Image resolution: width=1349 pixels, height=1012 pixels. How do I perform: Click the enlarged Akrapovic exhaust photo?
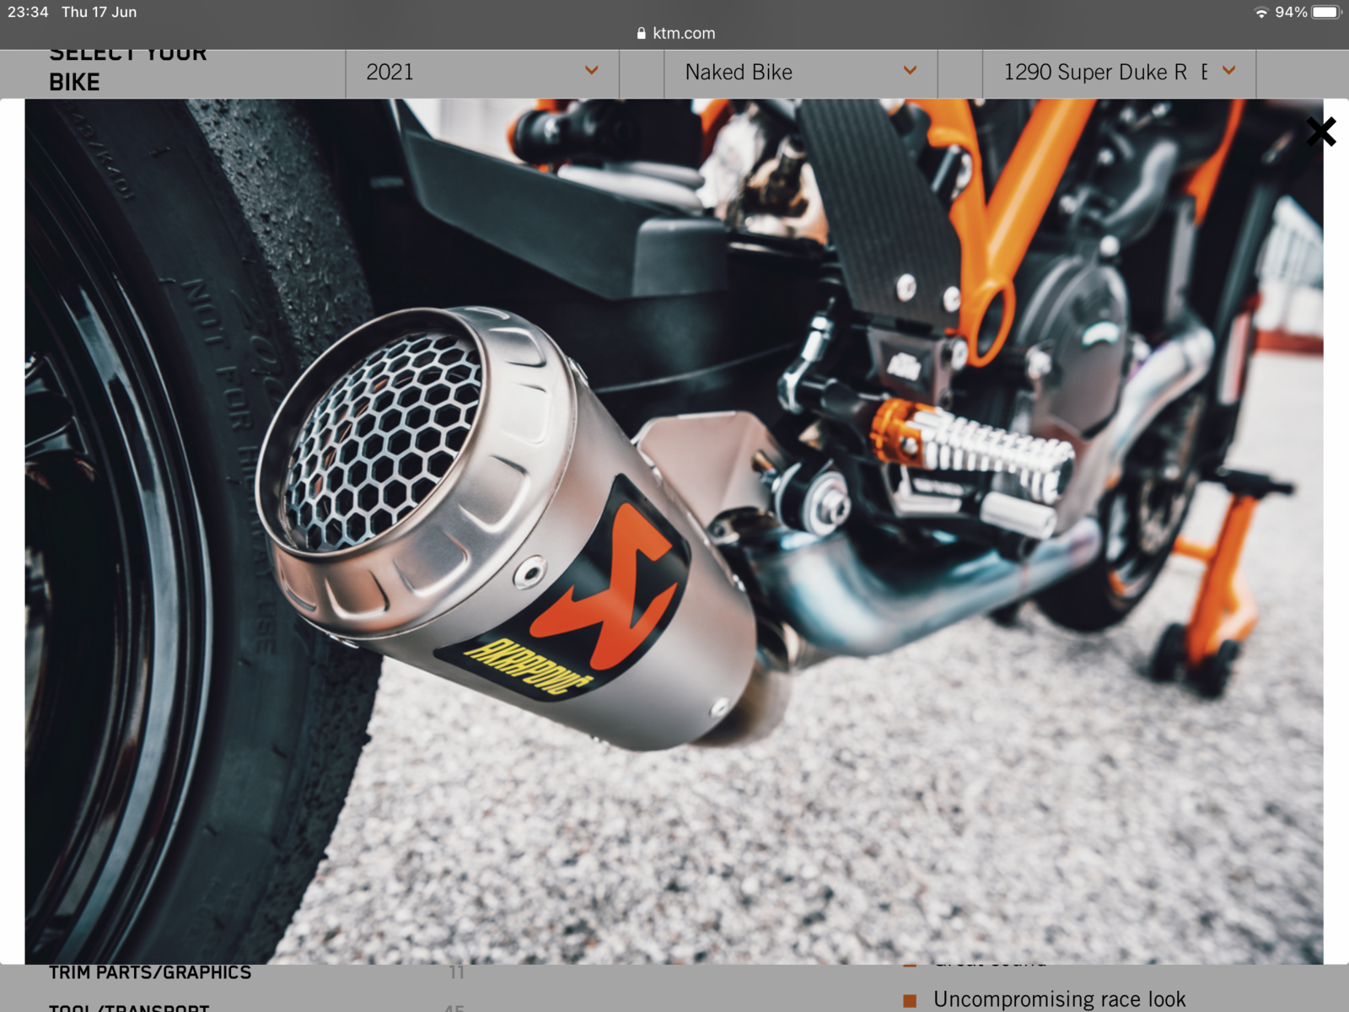click(674, 531)
